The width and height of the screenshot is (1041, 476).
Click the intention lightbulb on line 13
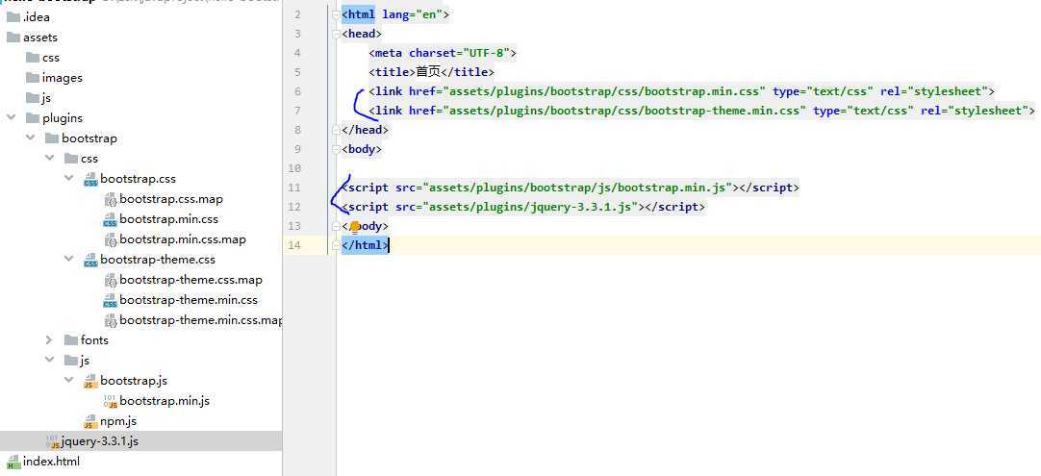(354, 227)
